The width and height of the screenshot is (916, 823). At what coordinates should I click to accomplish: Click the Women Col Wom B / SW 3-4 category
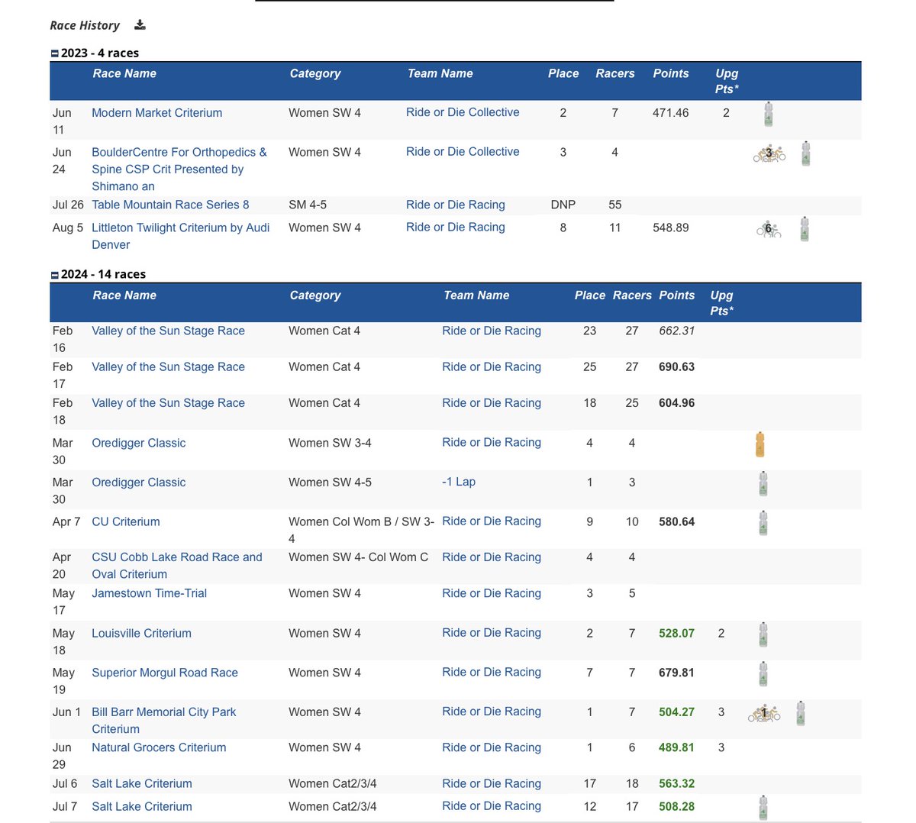tap(362, 529)
